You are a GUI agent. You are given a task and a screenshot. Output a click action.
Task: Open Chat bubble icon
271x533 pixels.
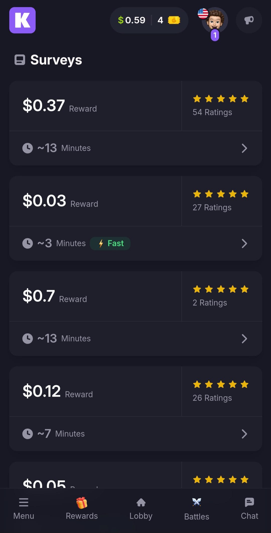[249, 502]
